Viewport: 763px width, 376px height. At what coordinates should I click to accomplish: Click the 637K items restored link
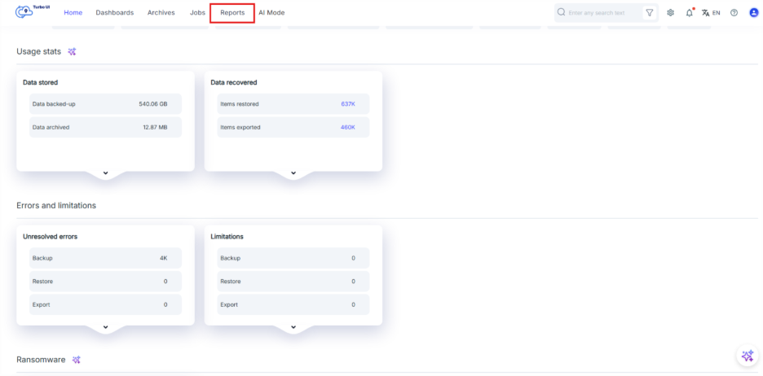coord(348,104)
